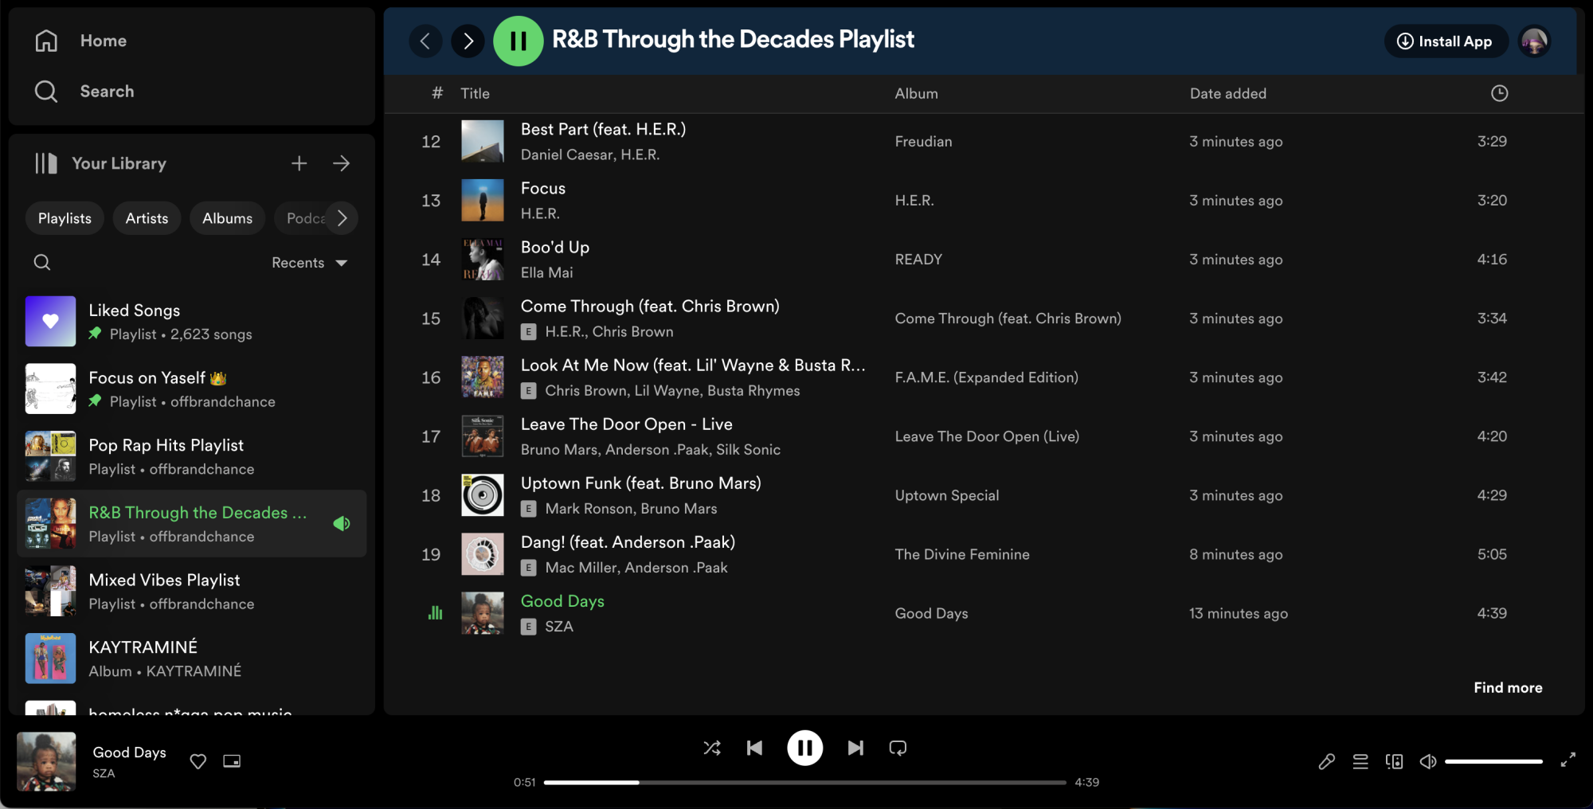
Task: Open Mixed Vibes Playlist
Action: click(x=191, y=592)
